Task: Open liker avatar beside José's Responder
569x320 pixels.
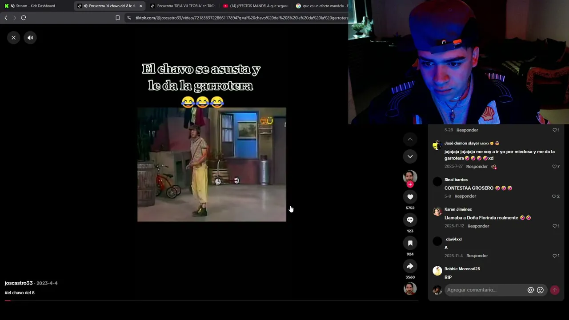Action: [x=493, y=167]
